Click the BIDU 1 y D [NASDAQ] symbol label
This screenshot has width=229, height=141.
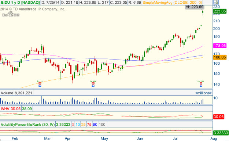pos(20,3)
